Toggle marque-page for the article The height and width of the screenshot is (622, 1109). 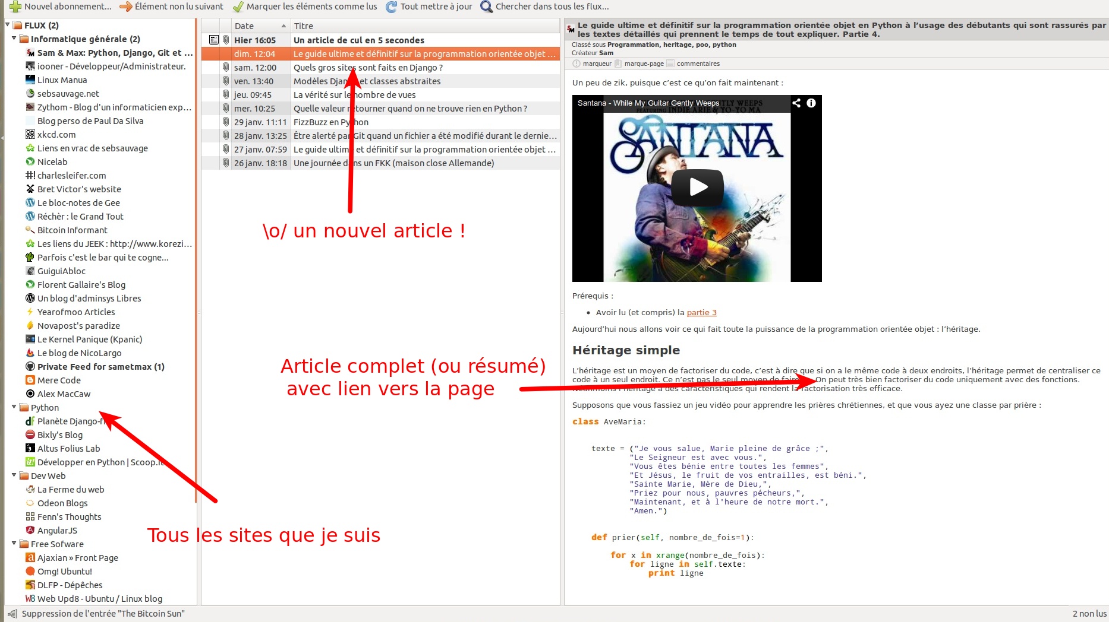point(639,64)
